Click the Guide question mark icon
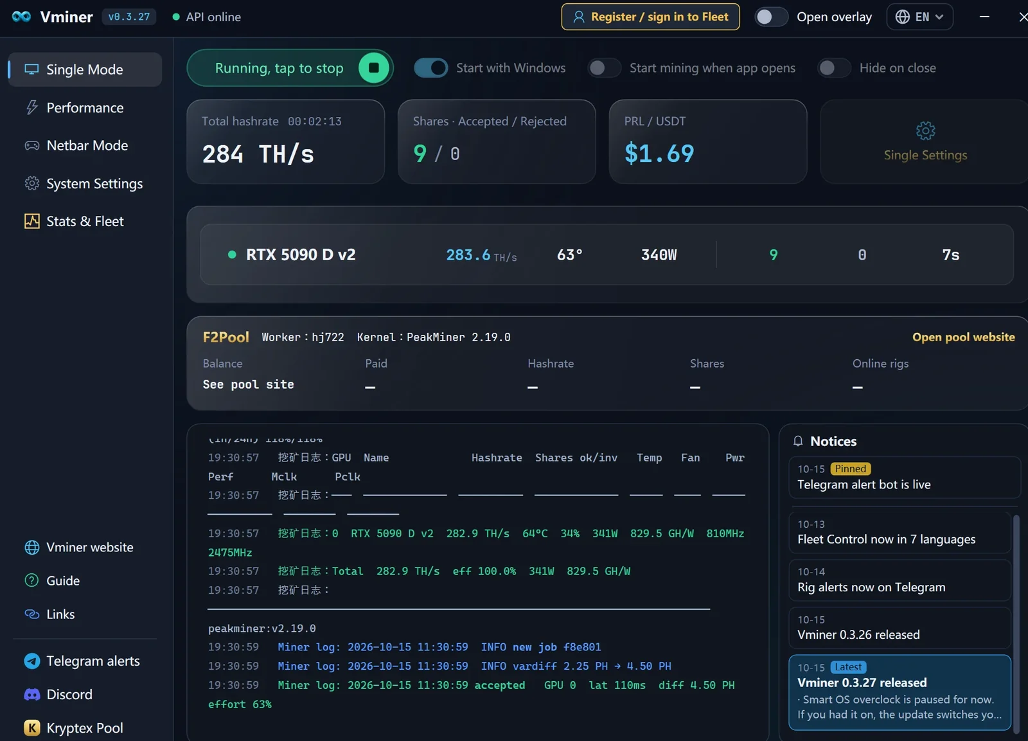Image resolution: width=1028 pixels, height=741 pixels. point(31,580)
